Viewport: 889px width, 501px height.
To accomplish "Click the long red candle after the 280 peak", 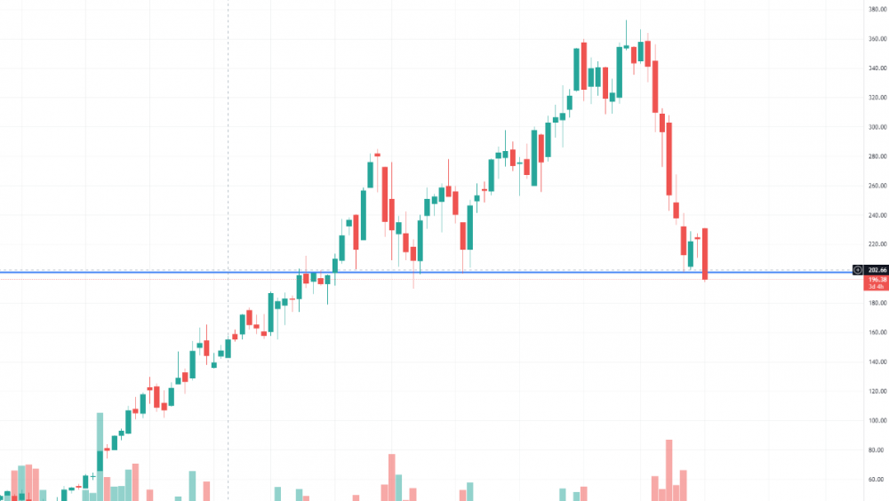I will pos(385,194).
